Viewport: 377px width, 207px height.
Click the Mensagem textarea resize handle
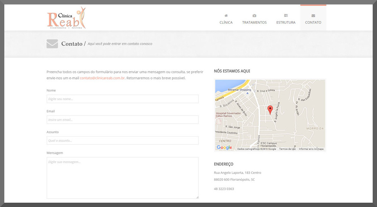pyautogui.click(x=197, y=197)
